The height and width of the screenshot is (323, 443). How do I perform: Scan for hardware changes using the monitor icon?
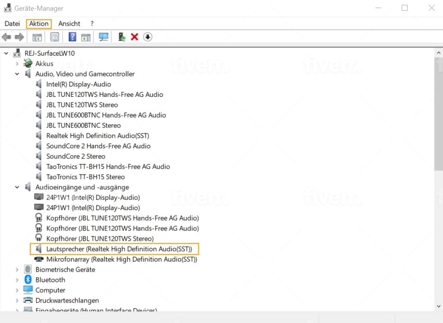coord(103,37)
